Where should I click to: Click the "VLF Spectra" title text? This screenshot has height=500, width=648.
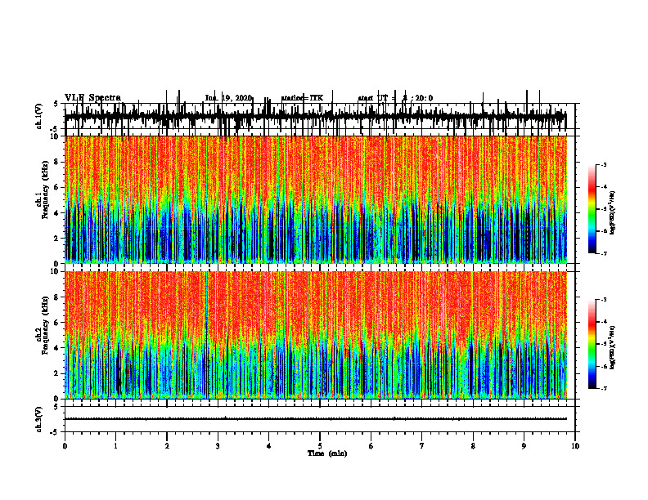92,98
